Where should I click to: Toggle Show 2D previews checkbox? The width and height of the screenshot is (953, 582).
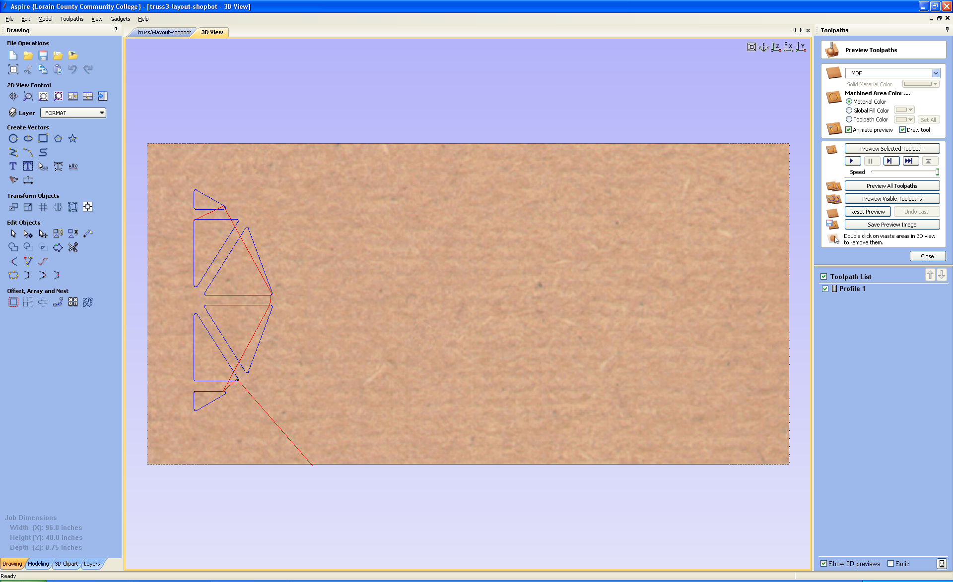tap(824, 564)
